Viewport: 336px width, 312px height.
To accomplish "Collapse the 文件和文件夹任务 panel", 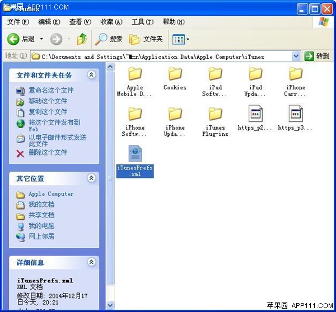I will (x=91, y=75).
